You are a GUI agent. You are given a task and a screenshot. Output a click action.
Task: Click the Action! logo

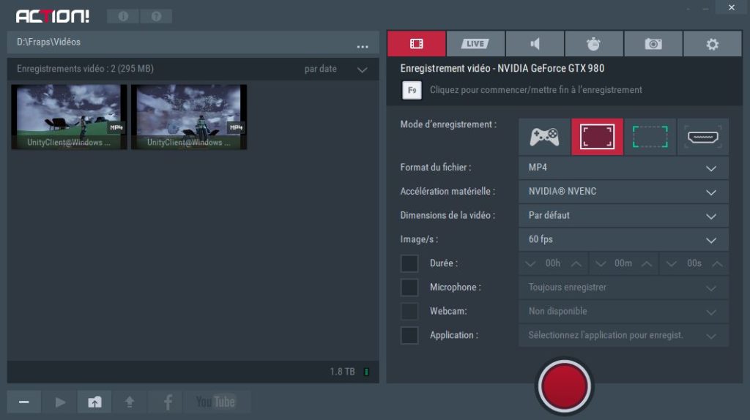point(53,16)
